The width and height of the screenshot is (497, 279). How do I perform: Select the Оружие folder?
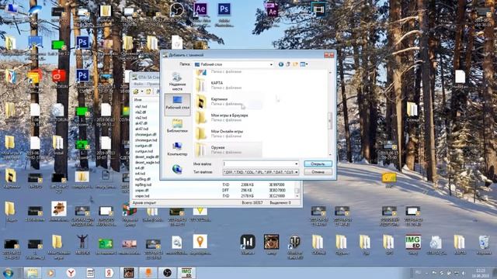pyautogui.click(x=228, y=150)
